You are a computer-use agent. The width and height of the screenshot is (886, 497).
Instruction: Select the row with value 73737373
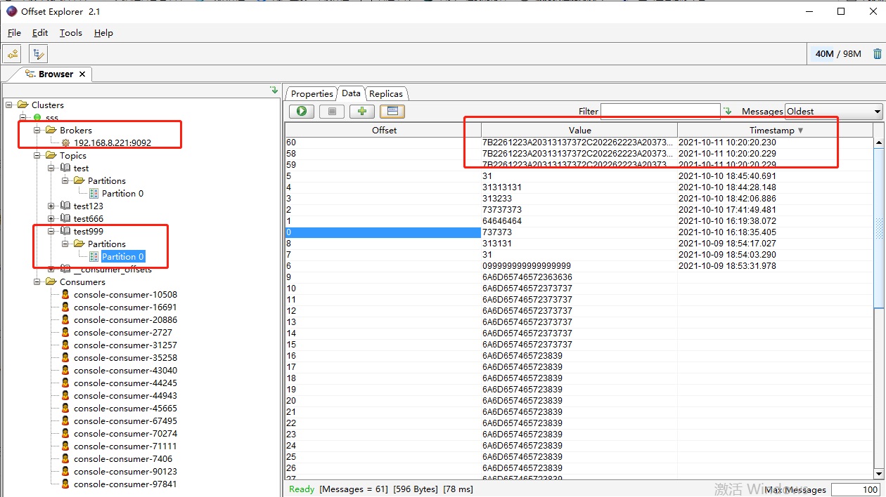(579, 210)
